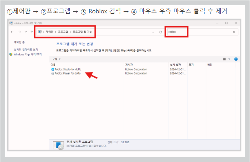Minimize the Programs and Features window
This screenshot has width=250, height=162.
pyautogui.click(x=217, y=23)
